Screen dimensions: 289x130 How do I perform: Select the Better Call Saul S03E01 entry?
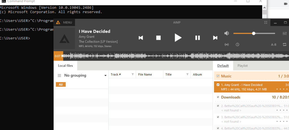pyautogui.click(x=251, y=108)
